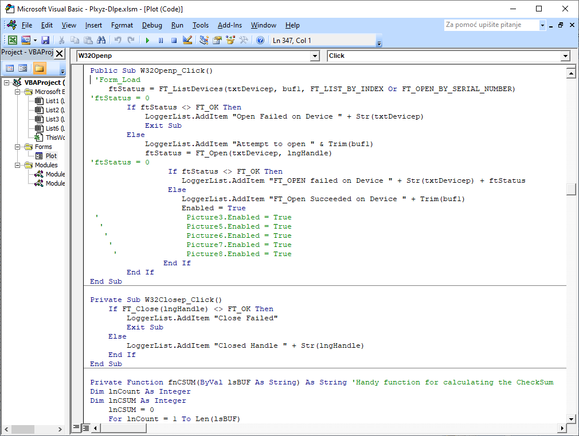This screenshot has height=436, width=579.
Task: Open Project Explorer toolbar icon
Action: click(204, 40)
